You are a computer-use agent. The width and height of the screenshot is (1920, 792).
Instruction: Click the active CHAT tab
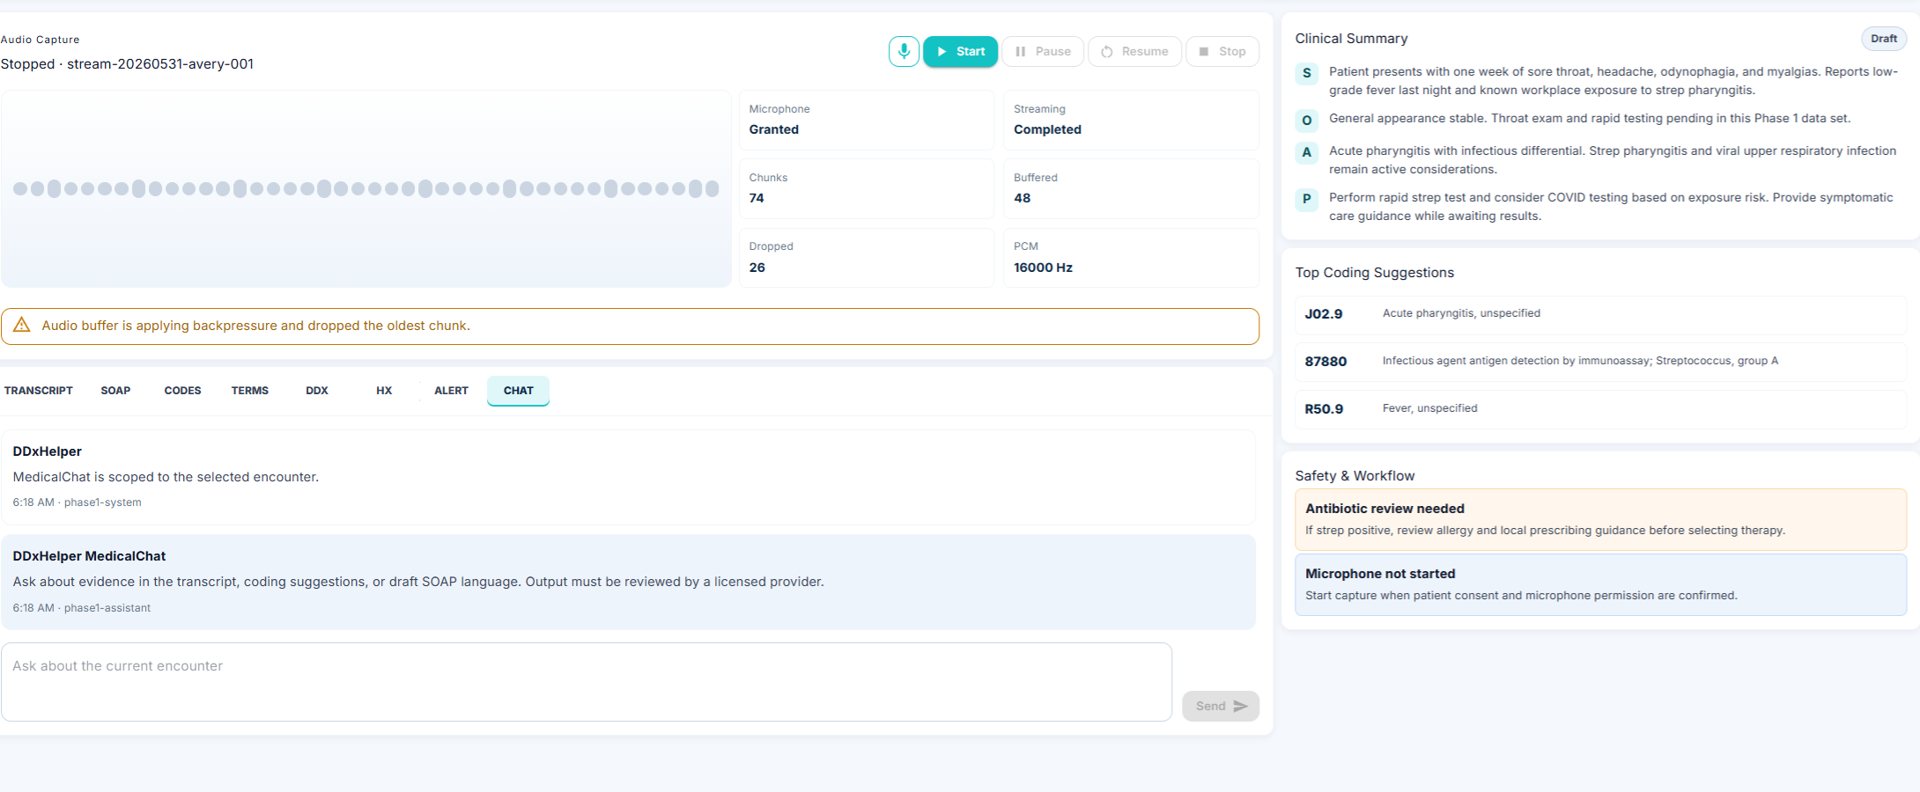(x=518, y=391)
